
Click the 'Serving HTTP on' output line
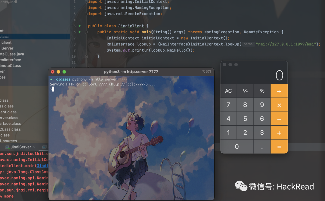pos(103,84)
